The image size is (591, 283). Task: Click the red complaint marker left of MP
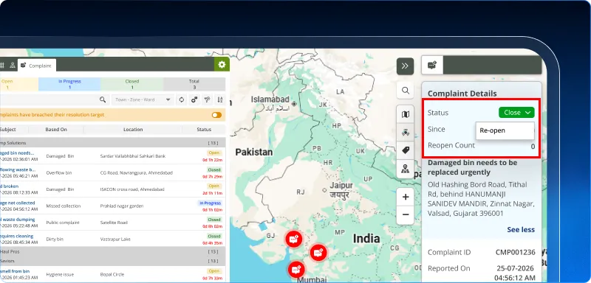[x=318, y=253]
